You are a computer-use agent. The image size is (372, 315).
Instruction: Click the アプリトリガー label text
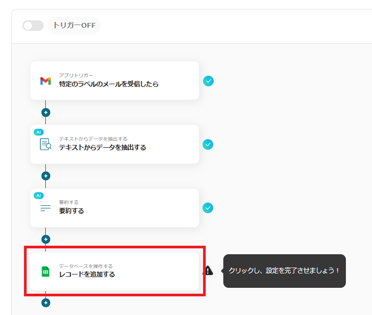click(76, 76)
